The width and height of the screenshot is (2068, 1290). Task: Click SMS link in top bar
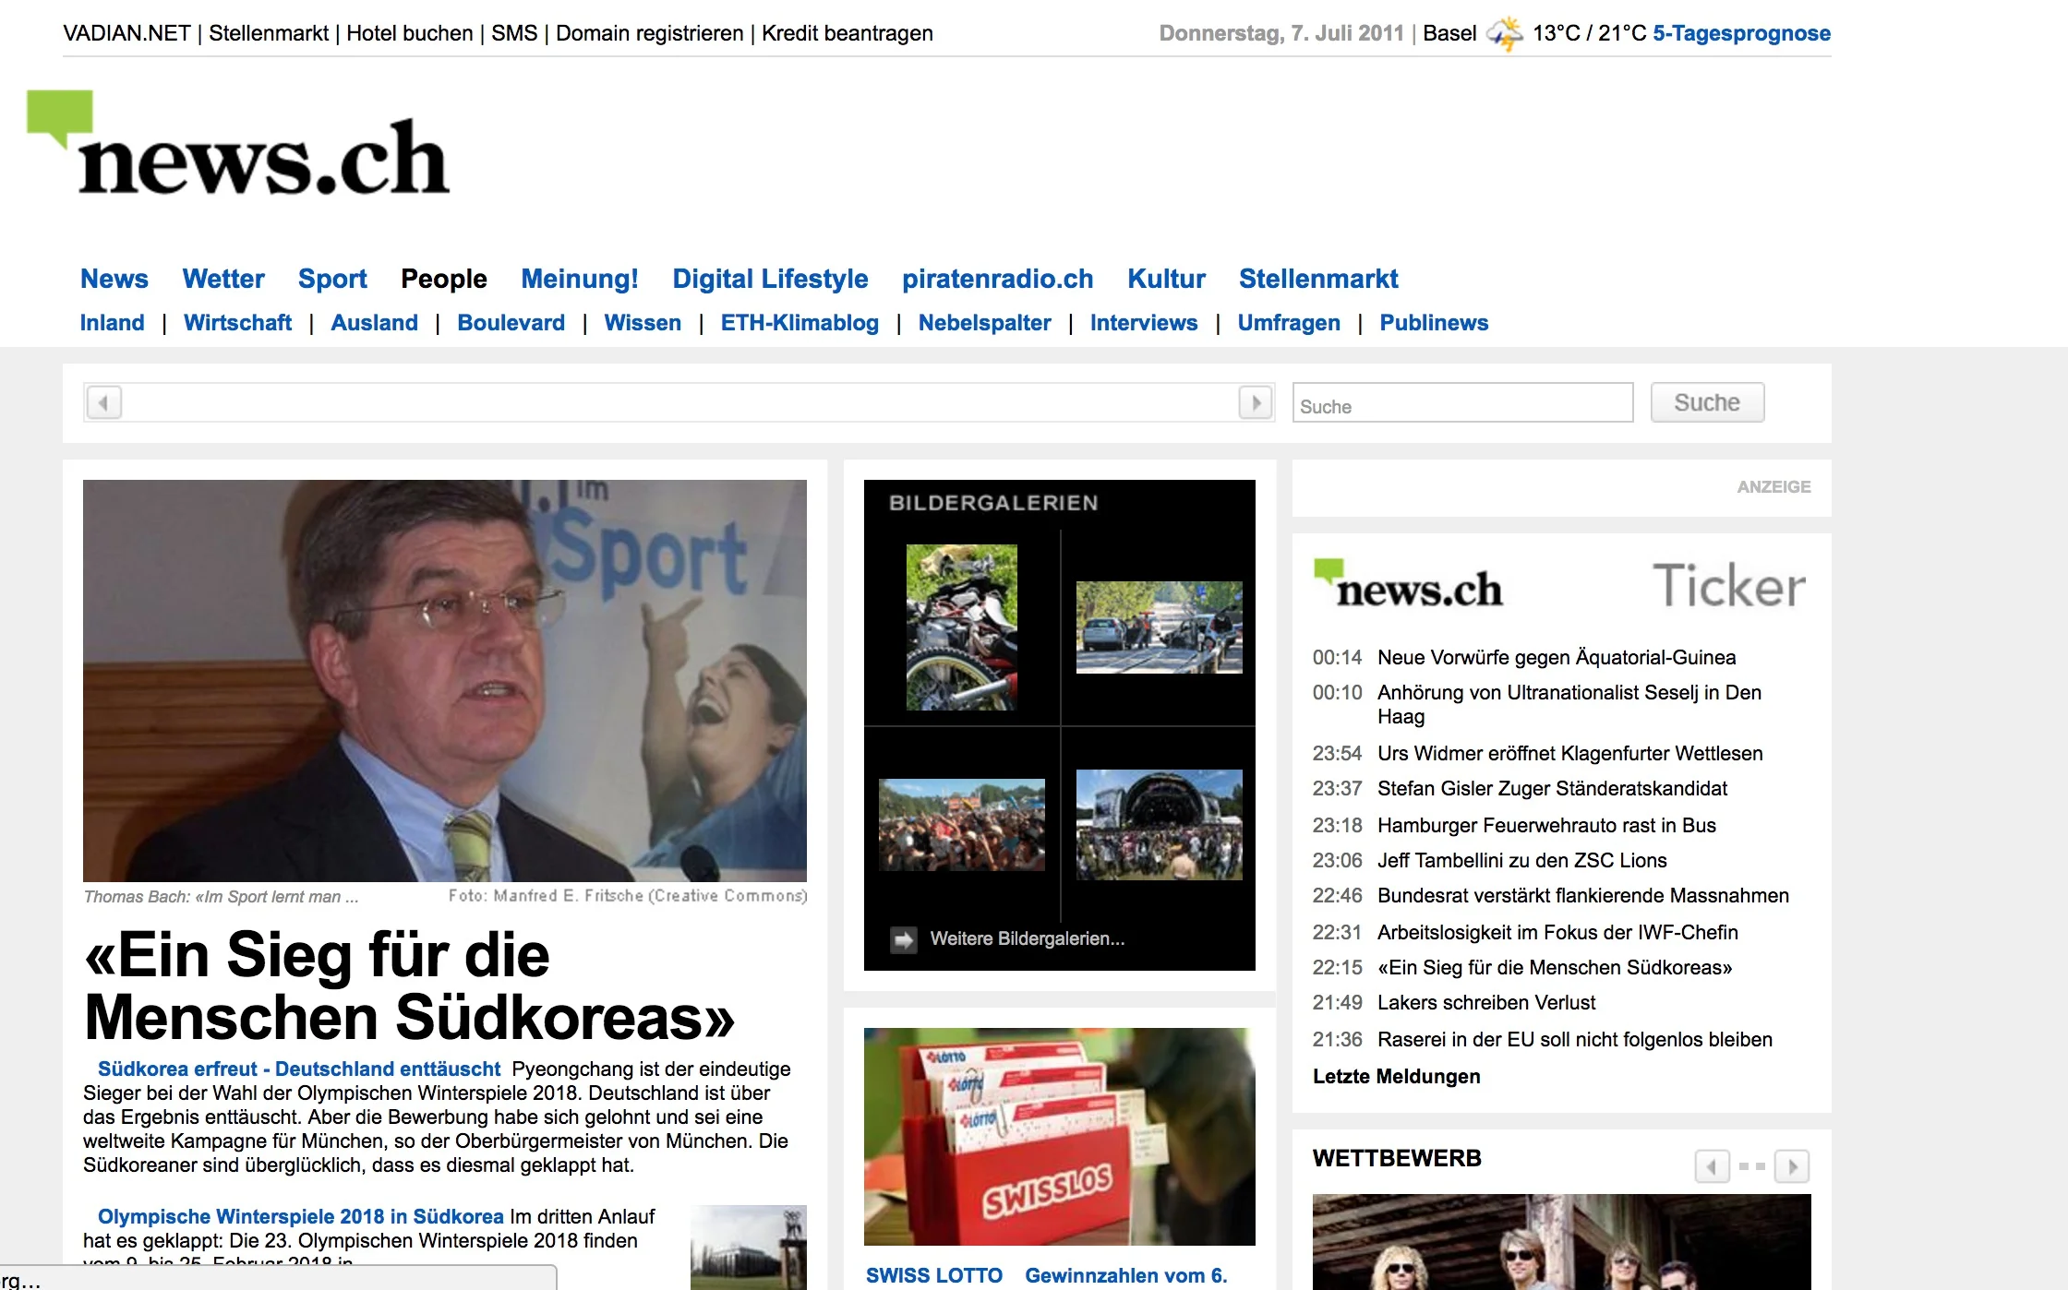(x=514, y=33)
